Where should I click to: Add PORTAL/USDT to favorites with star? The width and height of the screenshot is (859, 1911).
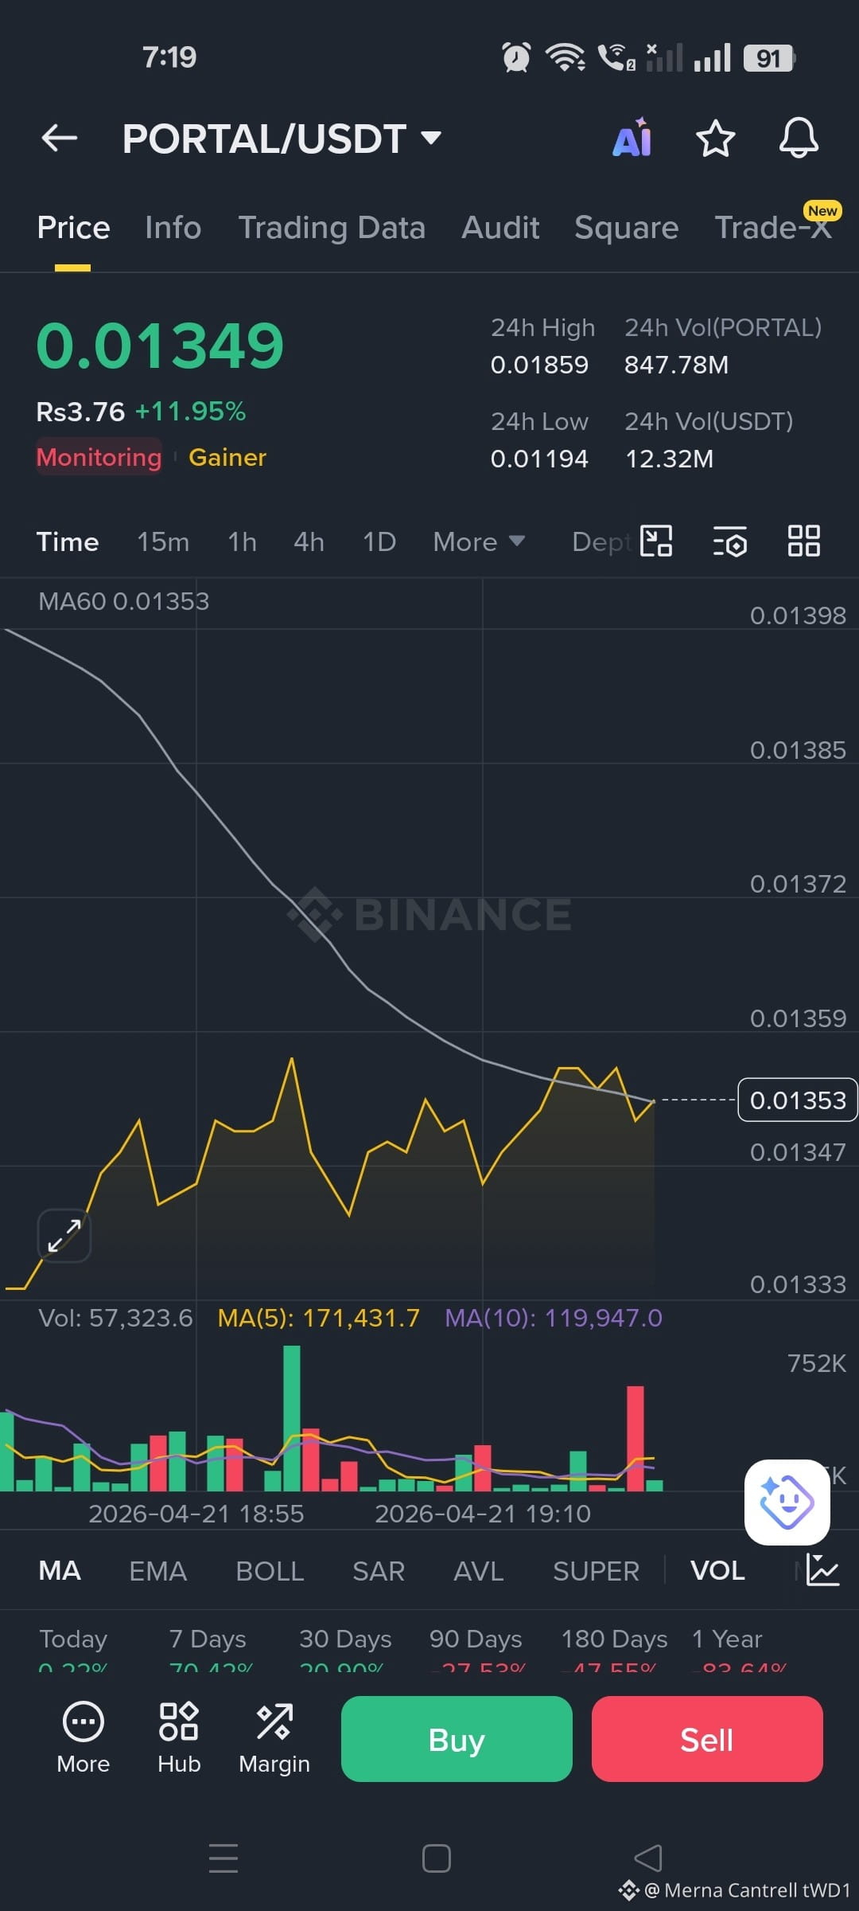pyautogui.click(x=715, y=139)
